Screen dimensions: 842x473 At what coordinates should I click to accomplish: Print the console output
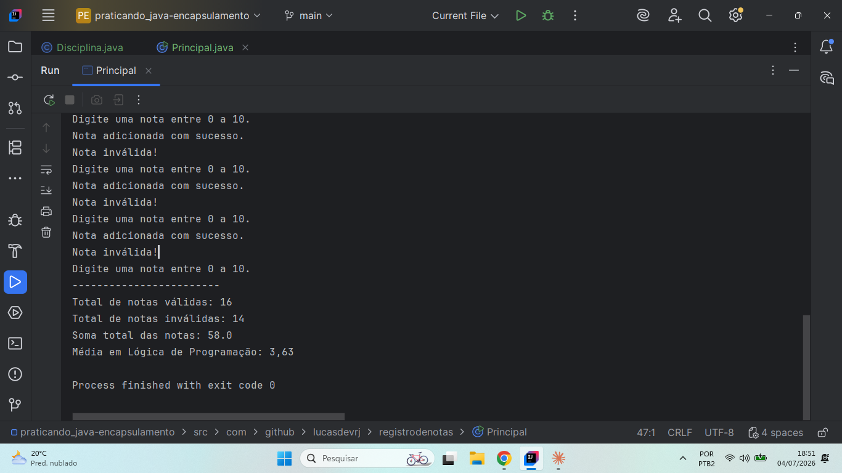(46, 211)
